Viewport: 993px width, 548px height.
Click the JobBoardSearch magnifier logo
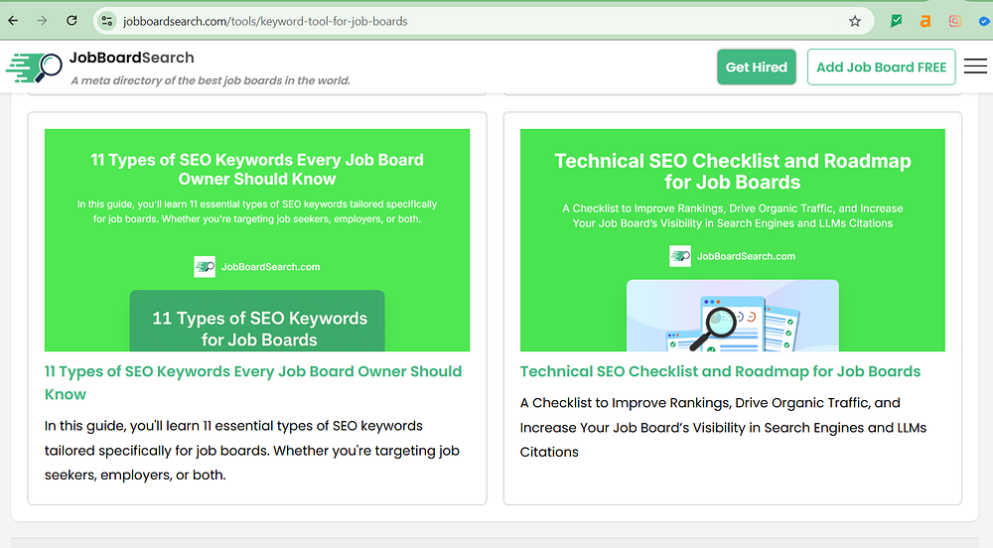(34, 68)
